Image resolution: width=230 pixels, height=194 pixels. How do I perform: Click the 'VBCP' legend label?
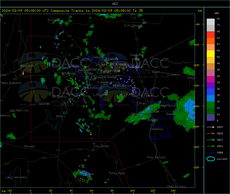tap(220, 127)
